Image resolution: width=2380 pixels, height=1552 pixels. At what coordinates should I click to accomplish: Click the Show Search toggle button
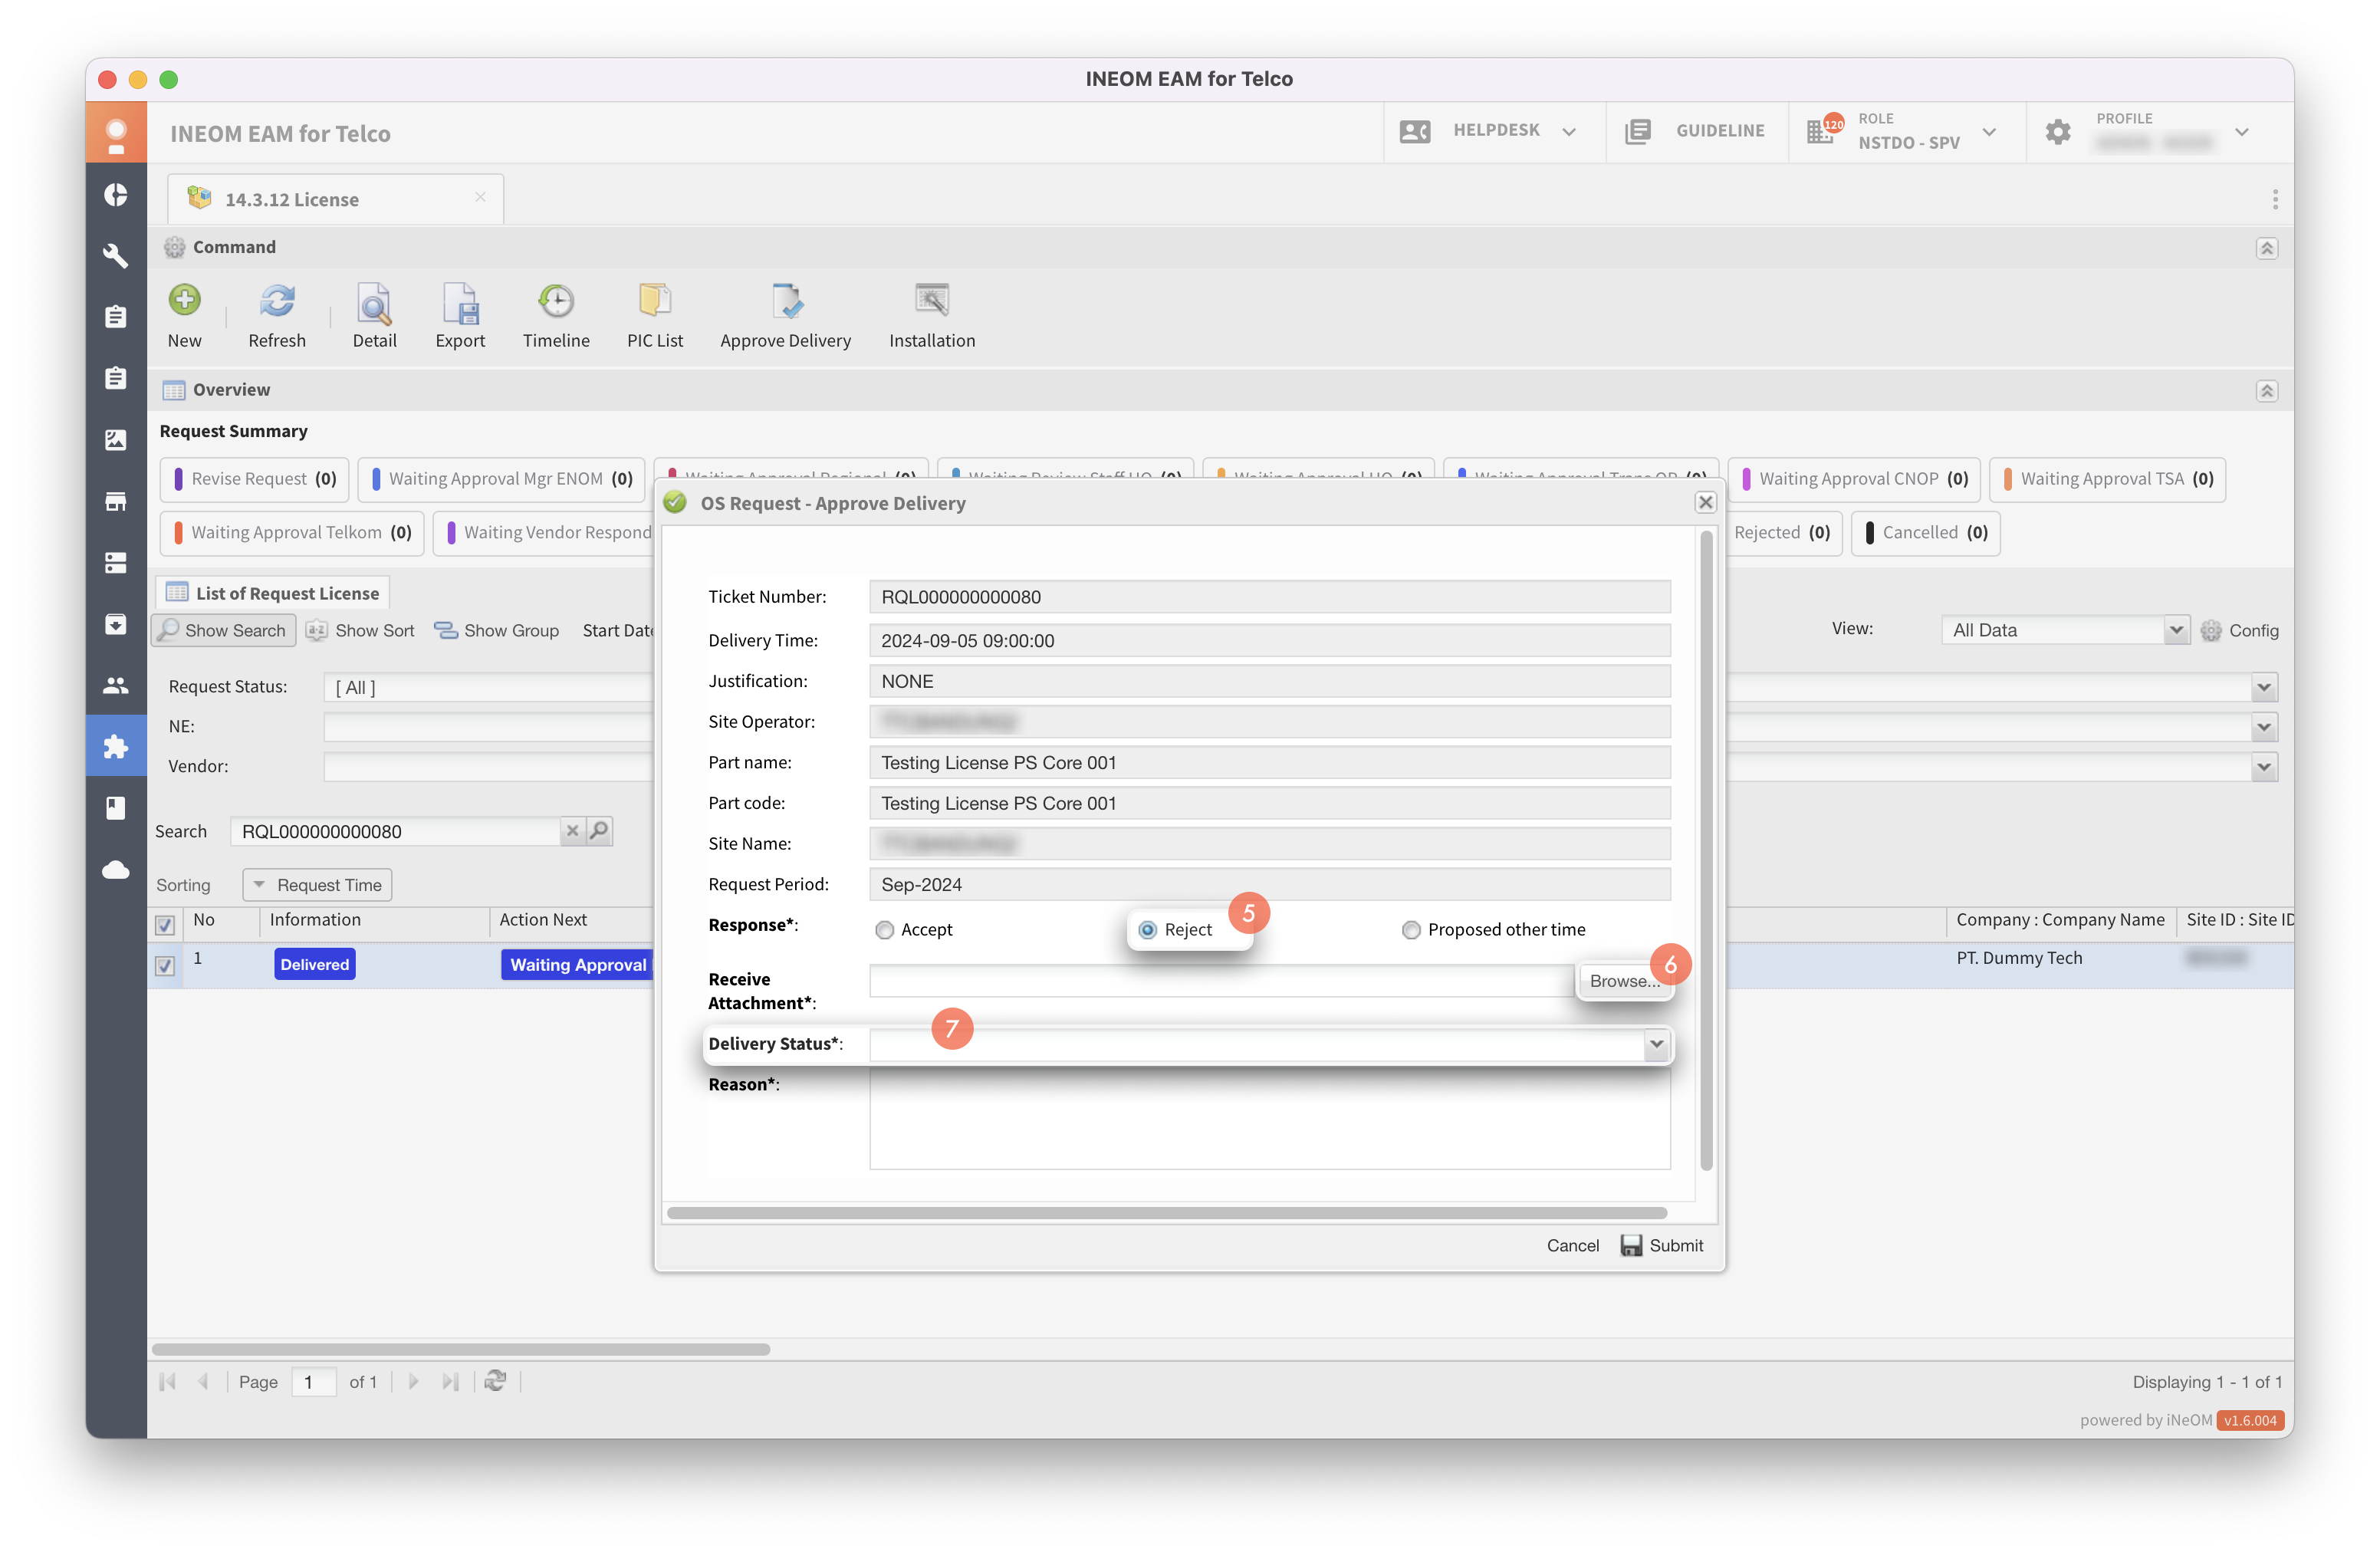[223, 630]
